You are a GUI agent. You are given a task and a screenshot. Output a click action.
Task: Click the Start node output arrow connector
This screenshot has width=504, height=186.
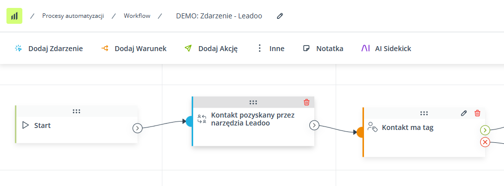(x=137, y=128)
